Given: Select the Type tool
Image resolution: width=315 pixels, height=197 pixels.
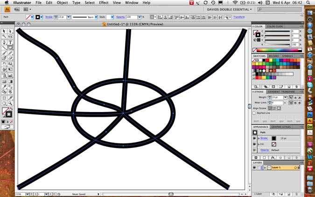Looking at the screenshot, I should (10, 42).
